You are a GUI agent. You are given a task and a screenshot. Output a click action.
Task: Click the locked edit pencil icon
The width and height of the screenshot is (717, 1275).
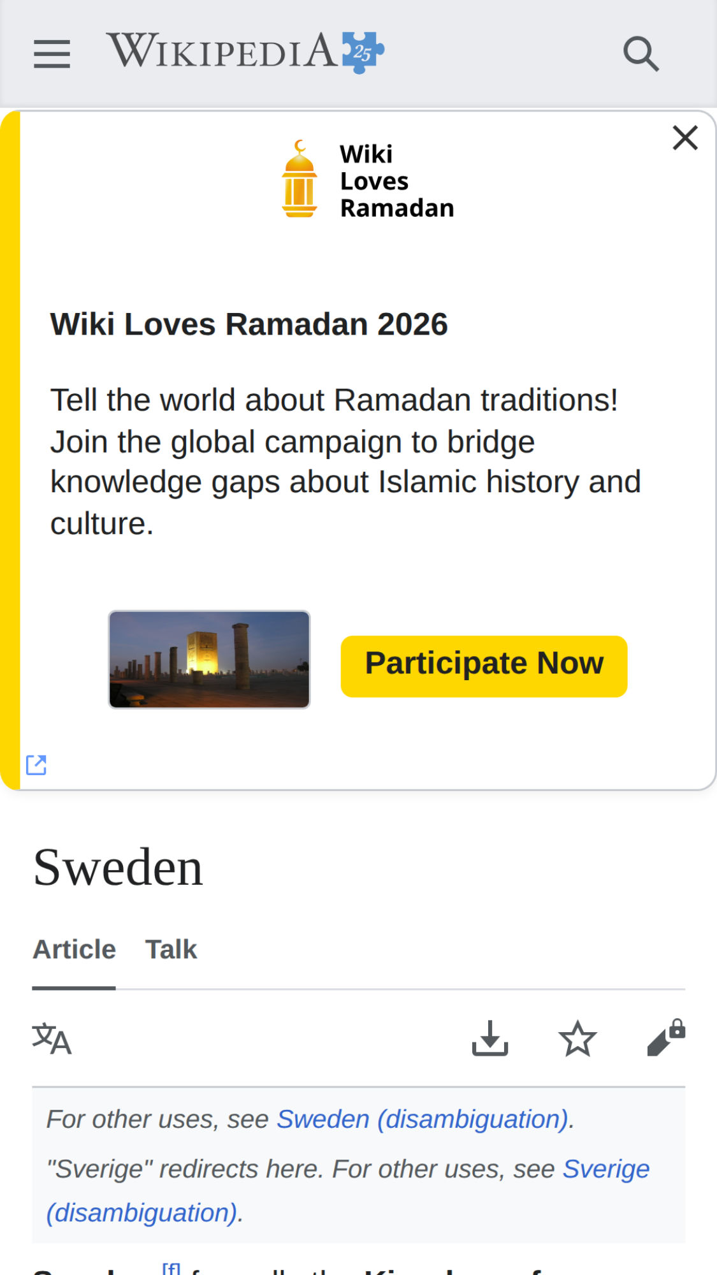coord(665,1038)
